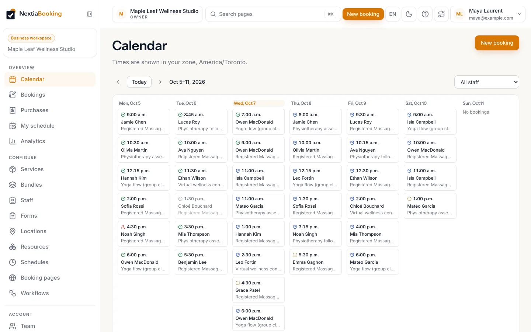Click the Purchases sidebar icon
The width and height of the screenshot is (531, 332).
pos(13,110)
